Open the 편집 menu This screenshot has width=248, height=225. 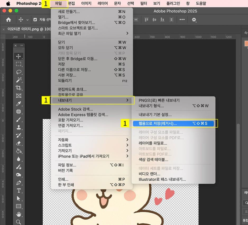(x=71, y=4)
